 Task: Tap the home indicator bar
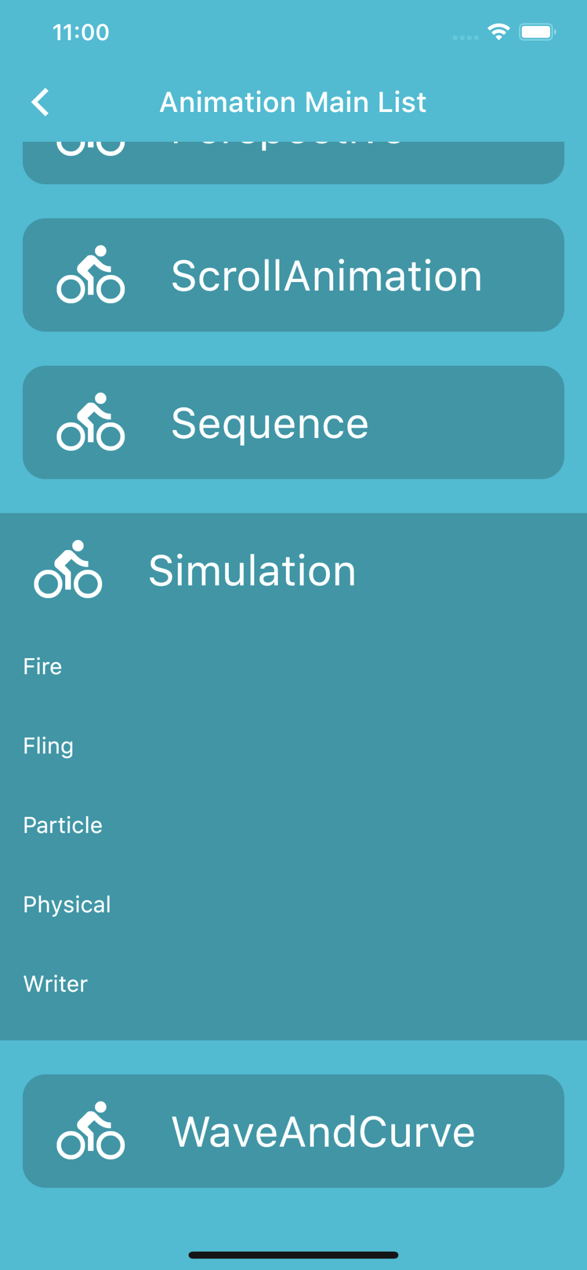tap(293, 1255)
